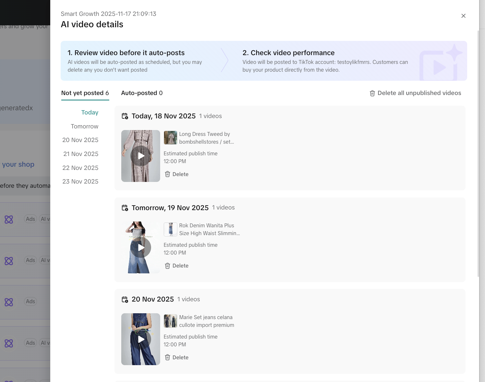Viewport: 485px width, 382px height.
Task: Close the AI video details panel
Action: click(x=463, y=16)
